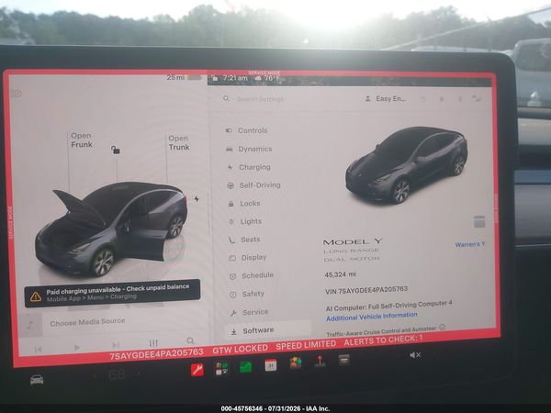Tap the unlocked padlock icon above the car
Viewport: 551px width, 413px height.
click(116, 150)
